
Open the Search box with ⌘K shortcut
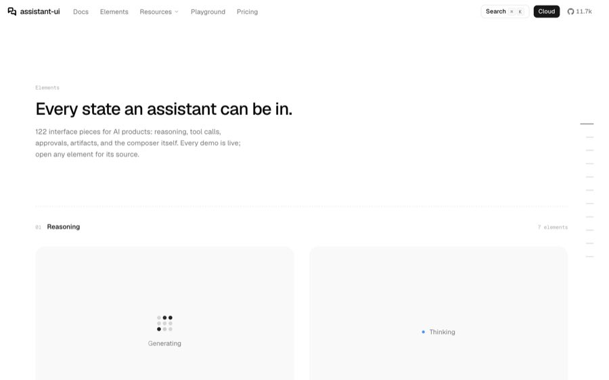click(x=505, y=11)
